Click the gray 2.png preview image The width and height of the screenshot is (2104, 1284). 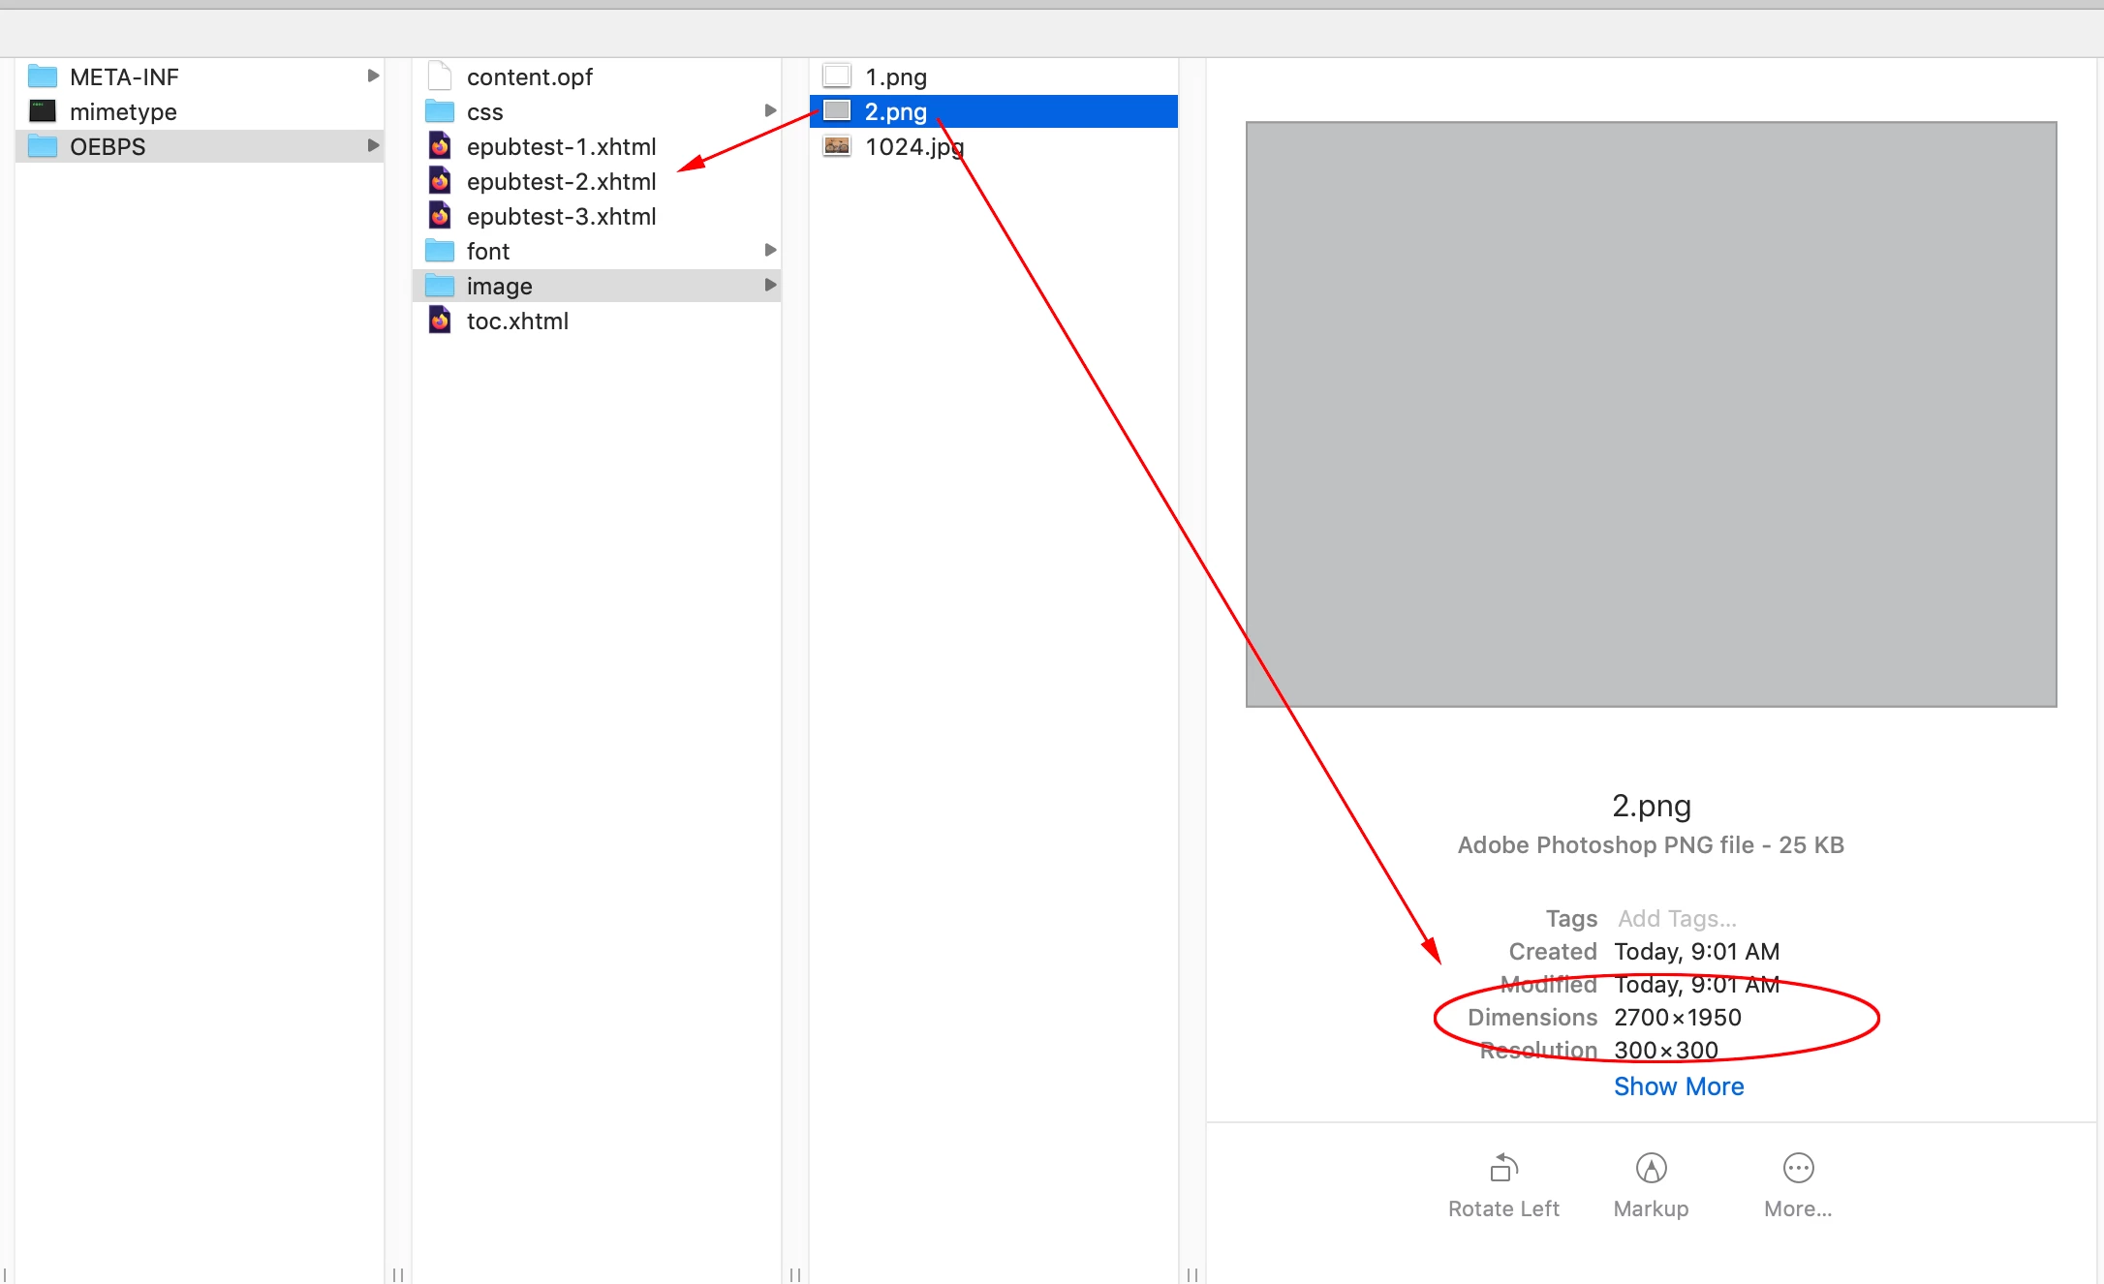pos(1651,414)
